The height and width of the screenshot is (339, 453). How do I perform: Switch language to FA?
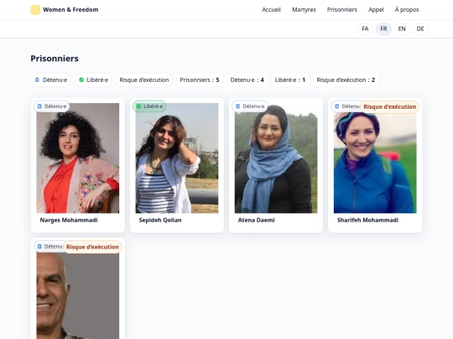[365, 28]
